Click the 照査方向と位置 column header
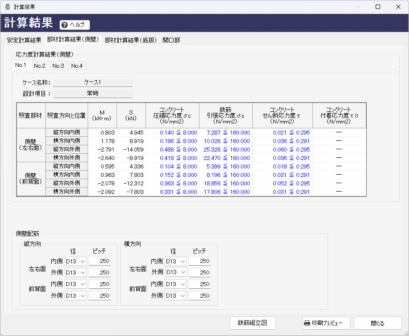Screen dimensions: 409x336 [67, 115]
